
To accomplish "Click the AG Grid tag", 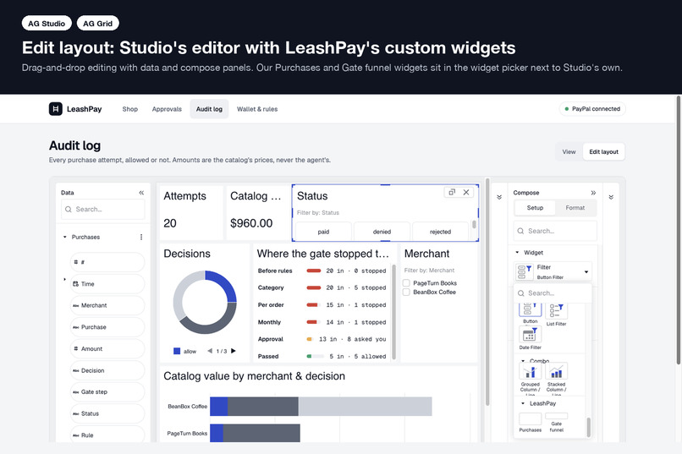I will (98, 24).
